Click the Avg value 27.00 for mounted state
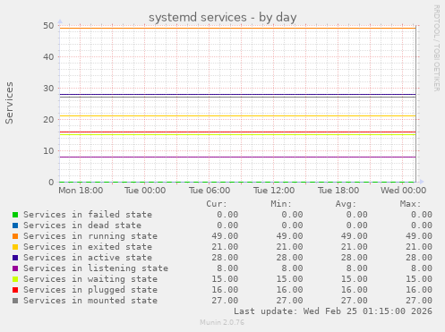This screenshot has width=445, height=332. (355, 301)
